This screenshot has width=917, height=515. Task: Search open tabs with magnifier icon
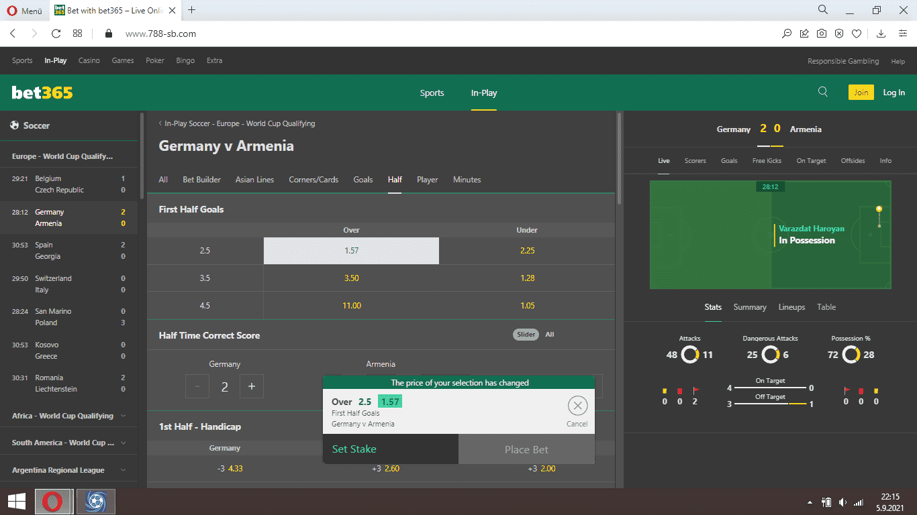[822, 9]
